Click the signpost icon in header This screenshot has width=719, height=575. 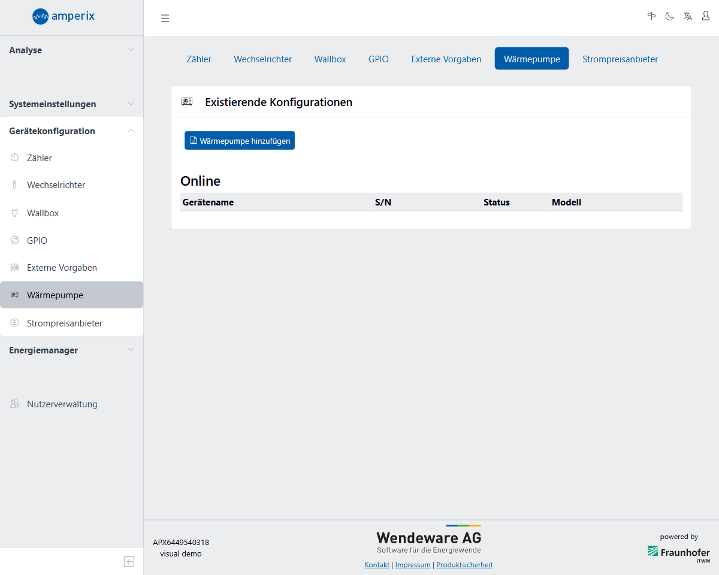click(651, 16)
